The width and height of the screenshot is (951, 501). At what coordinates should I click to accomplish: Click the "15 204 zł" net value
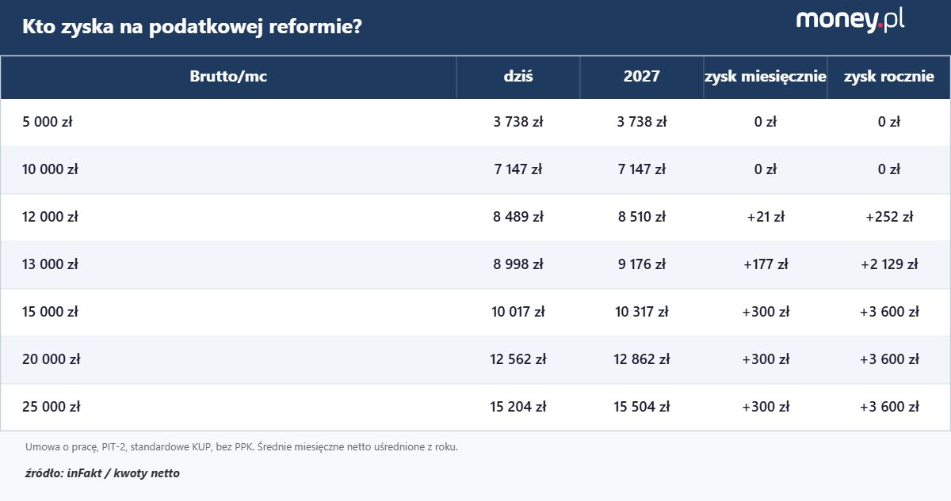[518, 407]
